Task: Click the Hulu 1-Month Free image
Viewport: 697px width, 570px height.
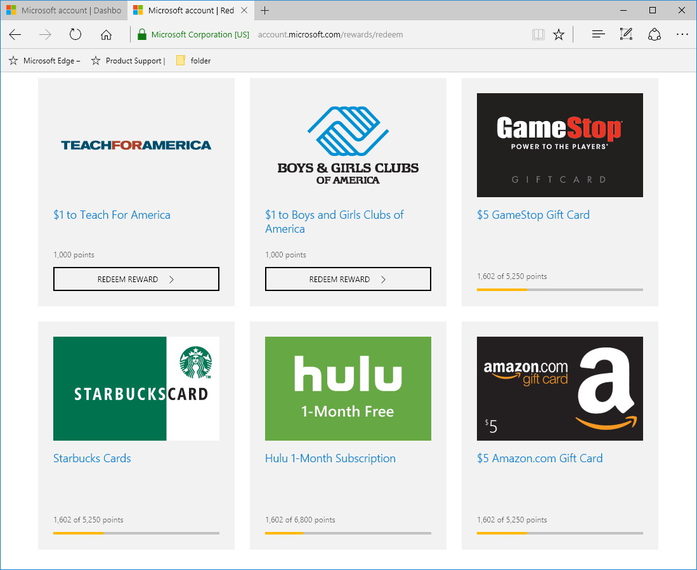Action: 348,389
